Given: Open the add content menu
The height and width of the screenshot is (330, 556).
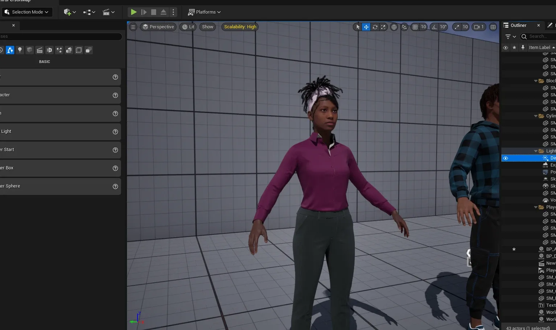Looking at the screenshot, I should point(70,12).
